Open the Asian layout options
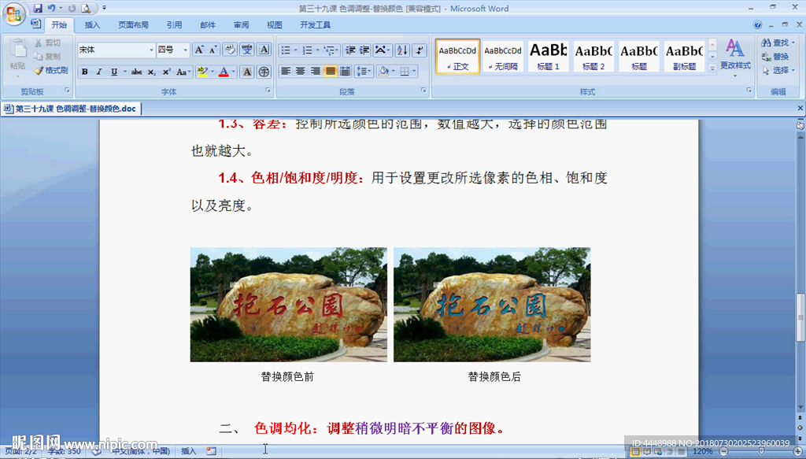 coord(382,50)
